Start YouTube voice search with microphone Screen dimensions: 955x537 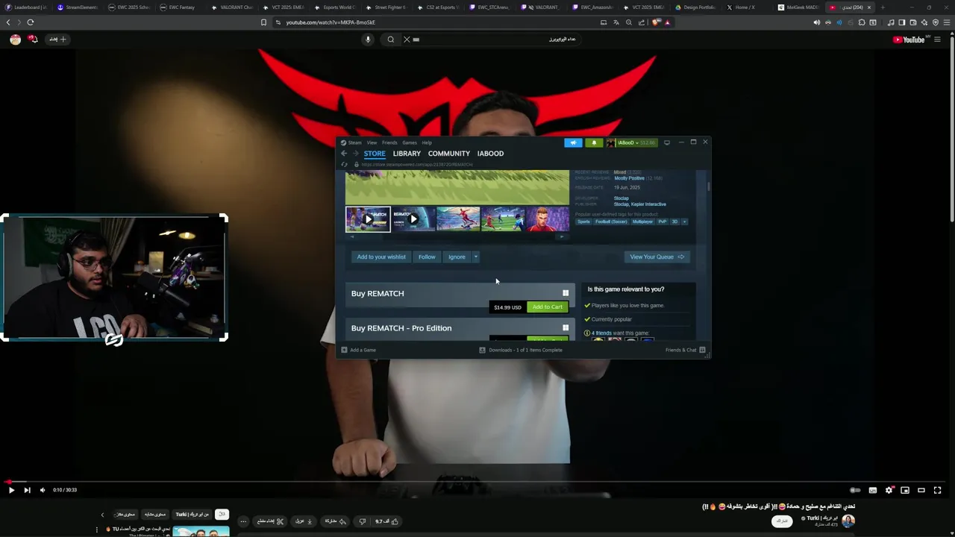pyautogui.click(x=368, y=40)
